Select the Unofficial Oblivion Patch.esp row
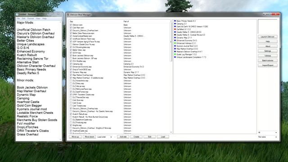 [119, 39]
